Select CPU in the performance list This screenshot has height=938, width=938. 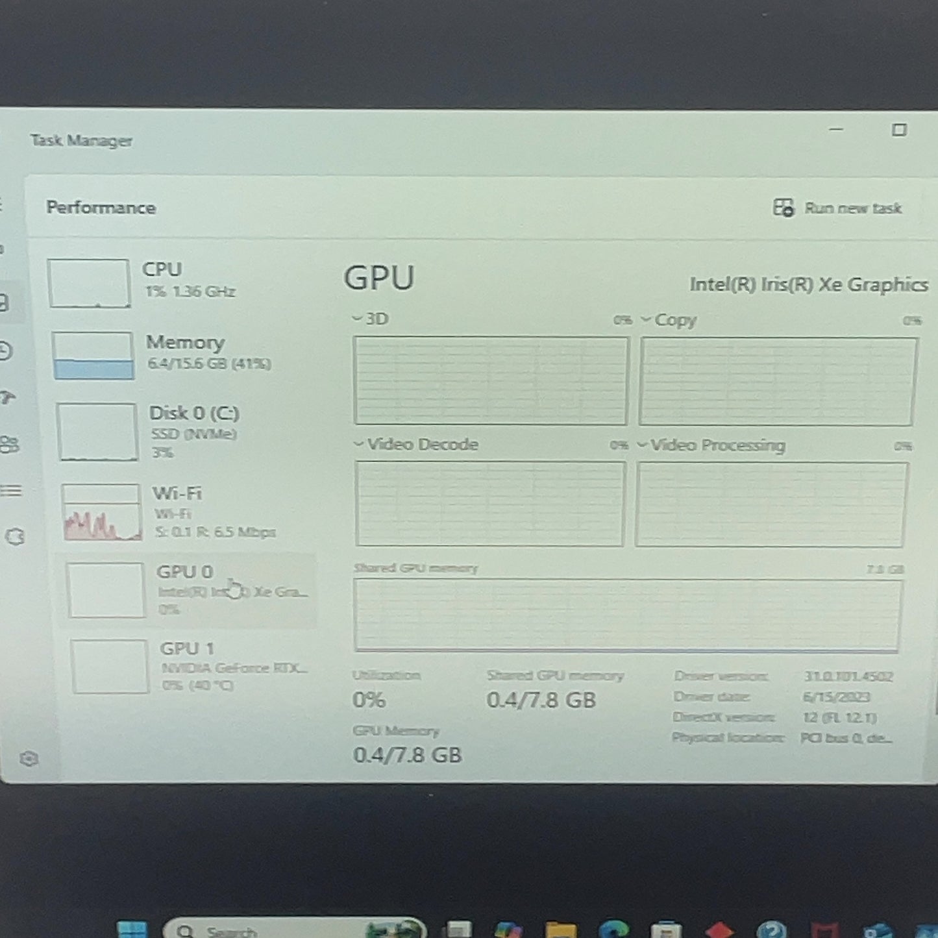(175, 283)
